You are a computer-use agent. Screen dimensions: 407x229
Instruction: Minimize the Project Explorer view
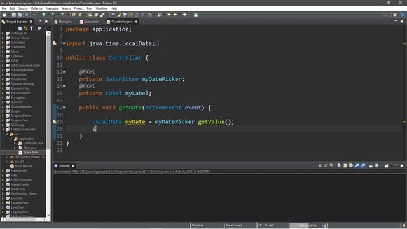coord(40,21)
